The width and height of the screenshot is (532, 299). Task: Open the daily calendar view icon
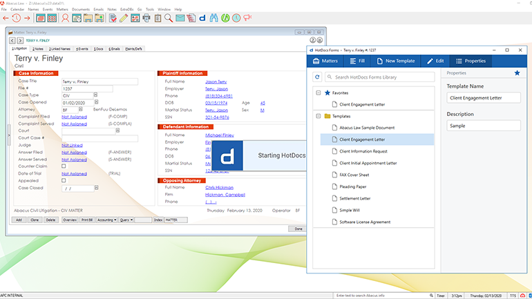[41, 19]
